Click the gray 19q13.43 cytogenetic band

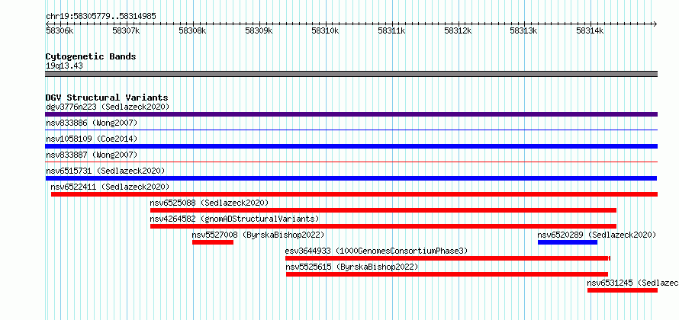click(351, 74)
